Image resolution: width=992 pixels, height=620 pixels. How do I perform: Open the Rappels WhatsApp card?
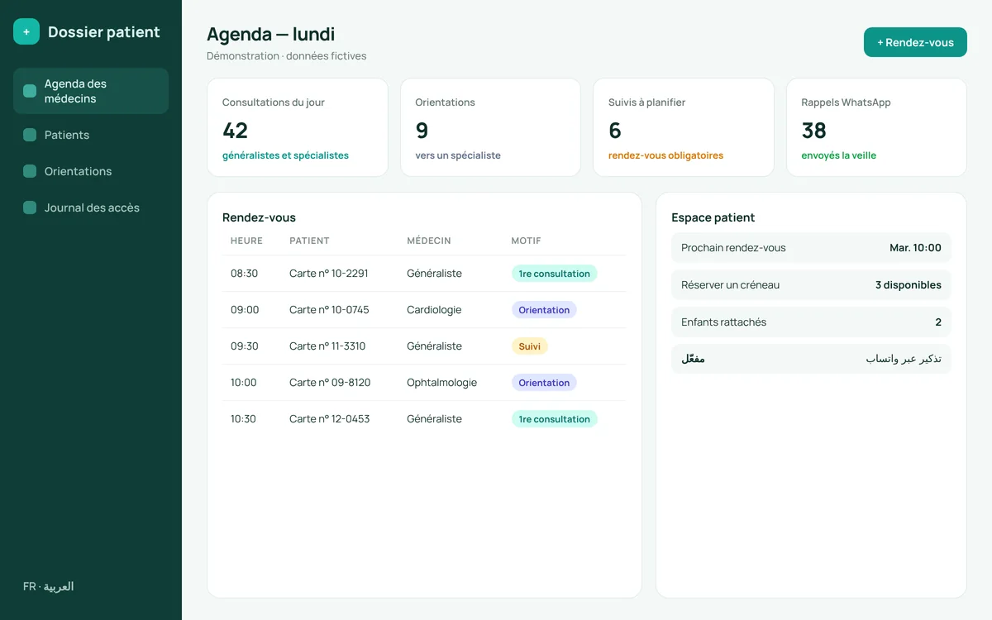pyautogui.click(x=876, y=127)
